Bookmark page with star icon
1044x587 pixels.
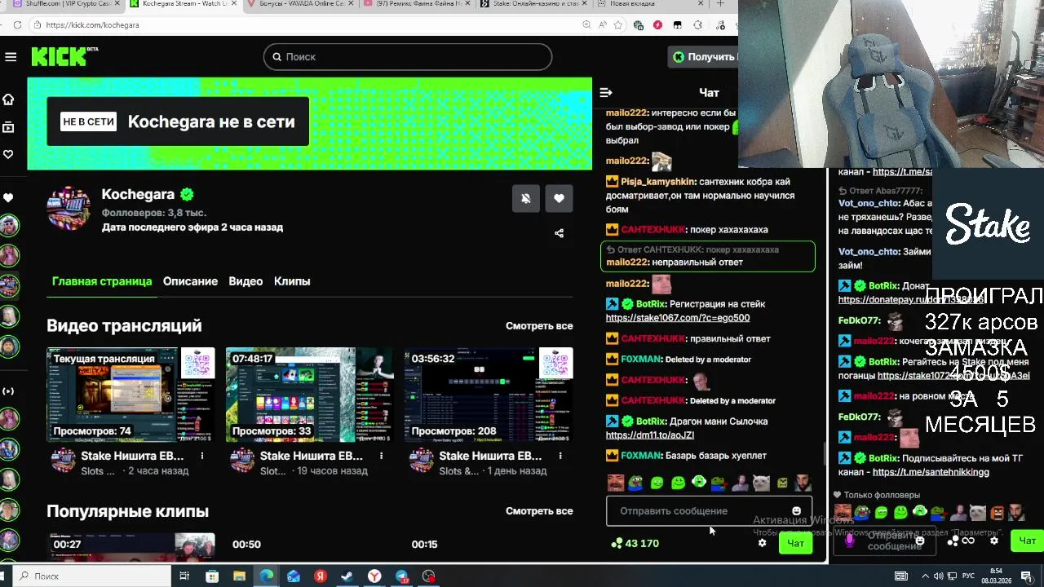tap(618, 25)
